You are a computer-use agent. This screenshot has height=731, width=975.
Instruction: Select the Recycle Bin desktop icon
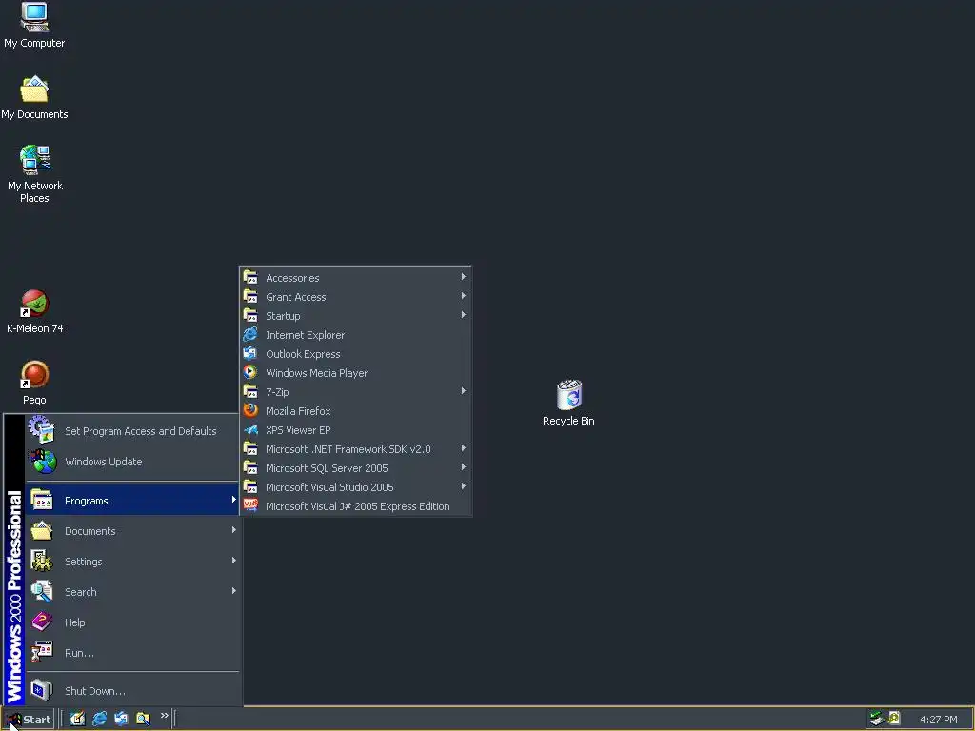568,403
